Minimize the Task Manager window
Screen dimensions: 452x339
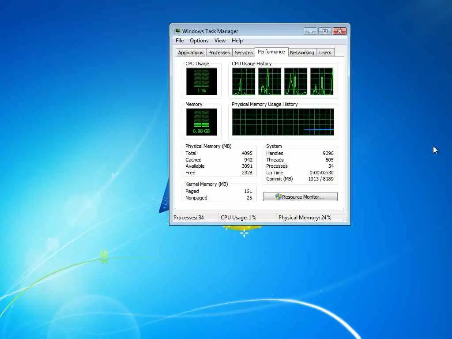click(310, 31)
